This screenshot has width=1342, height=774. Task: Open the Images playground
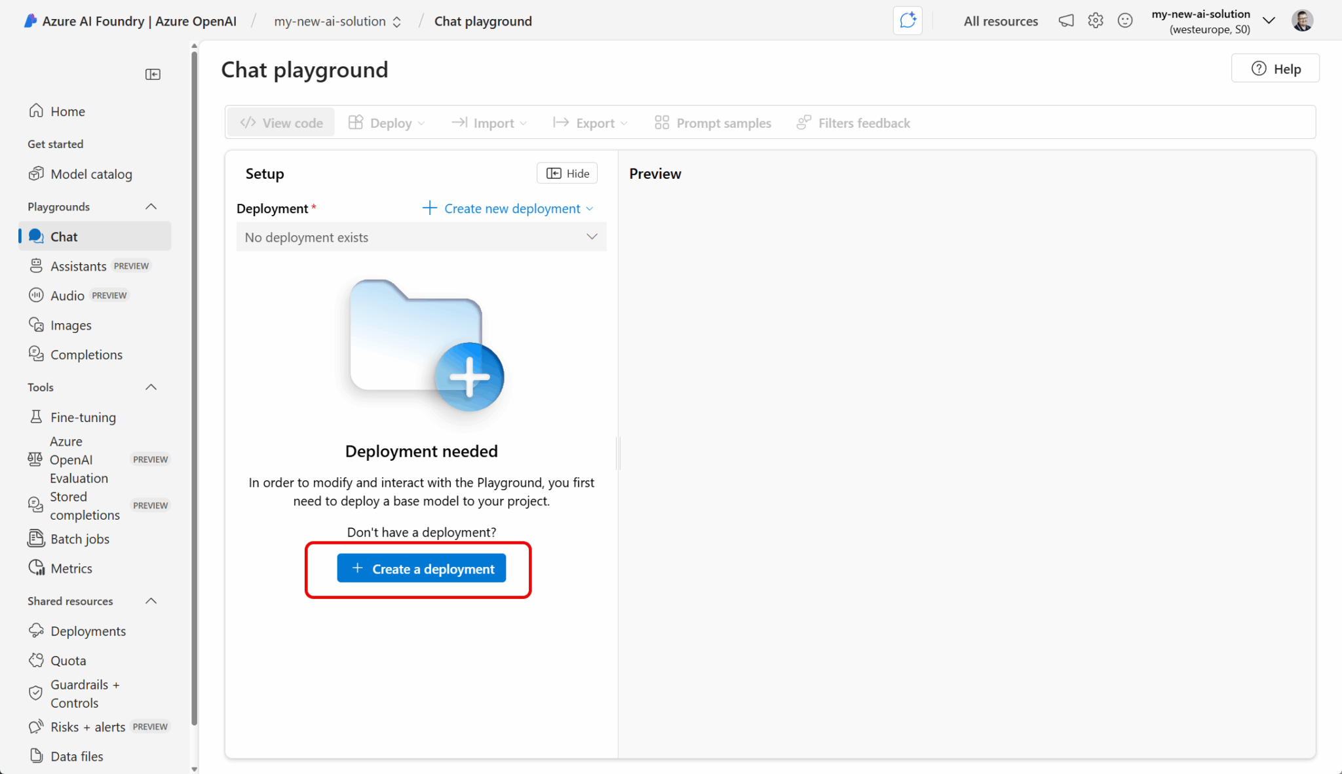[x=69, y=324]
